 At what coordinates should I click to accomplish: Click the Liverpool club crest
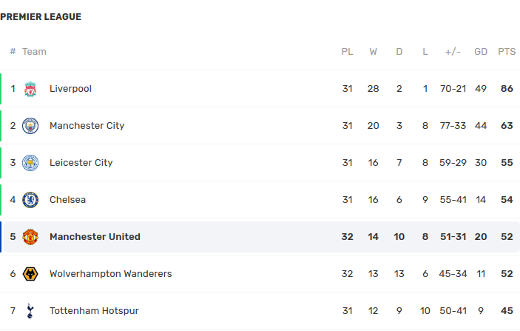coord(30,89)
